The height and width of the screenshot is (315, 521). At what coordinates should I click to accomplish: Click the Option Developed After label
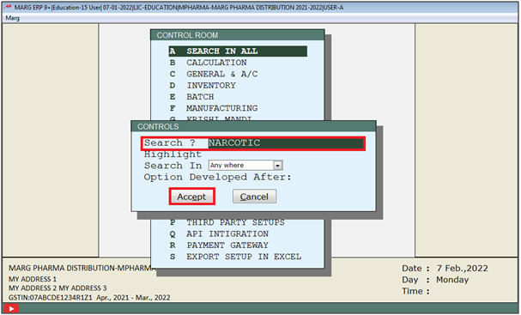pyautogui.click(x=217, y=177)
